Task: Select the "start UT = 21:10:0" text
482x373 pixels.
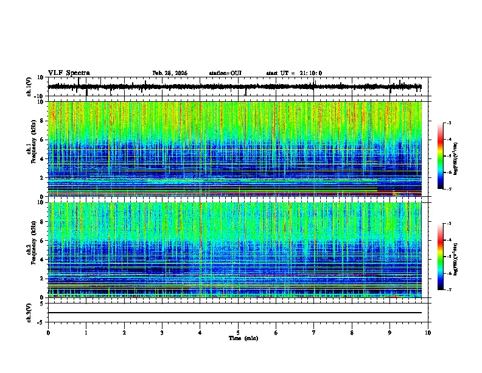Action: click(294, 73)
